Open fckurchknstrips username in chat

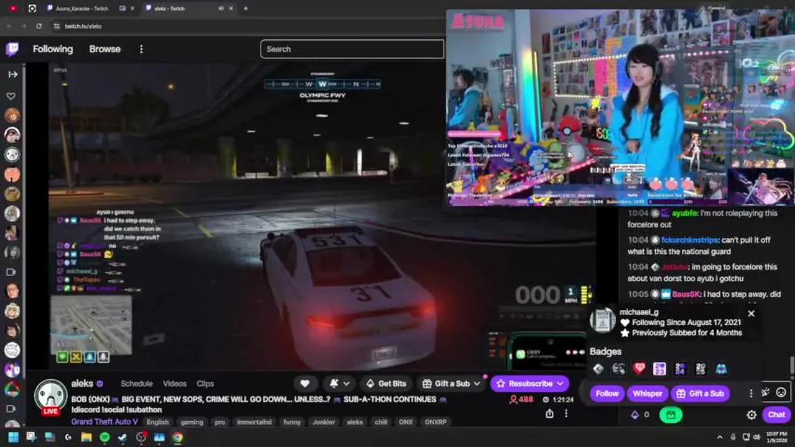click(x=689, y=240)
